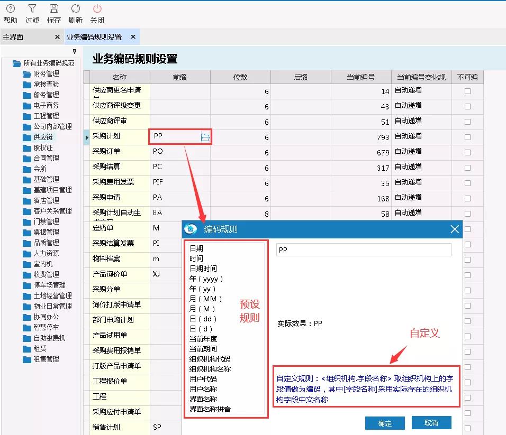Image resolution: width=506 pixels, height=435 pixels.
Task: Choose 日期时间 from the preset rule list
Action: click(x=203, y=269)
